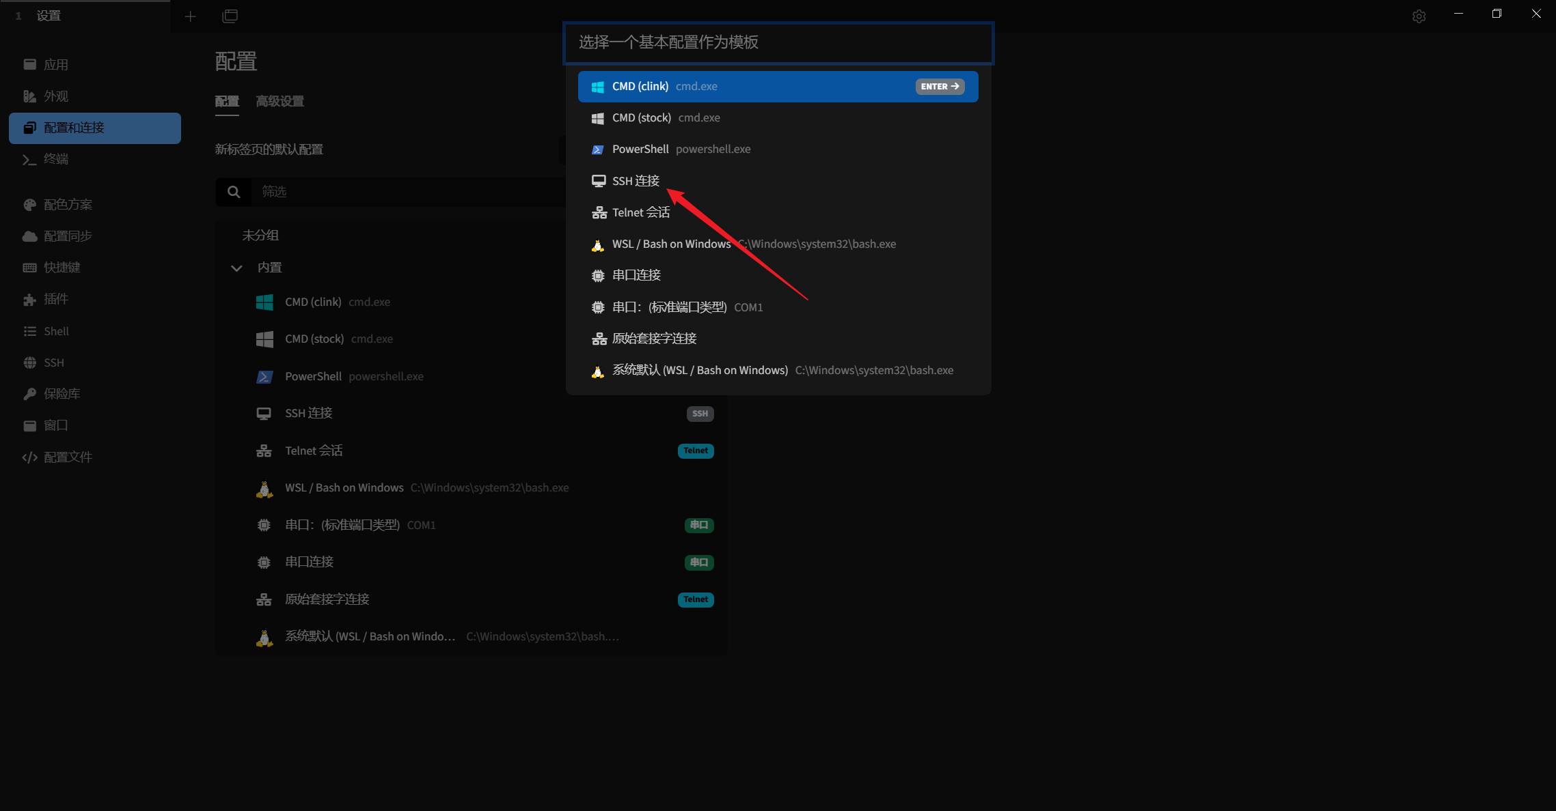Switch to the 高级设置 tab
The width and height of the screenshot is (1556, 811).
tap(279, 101)
